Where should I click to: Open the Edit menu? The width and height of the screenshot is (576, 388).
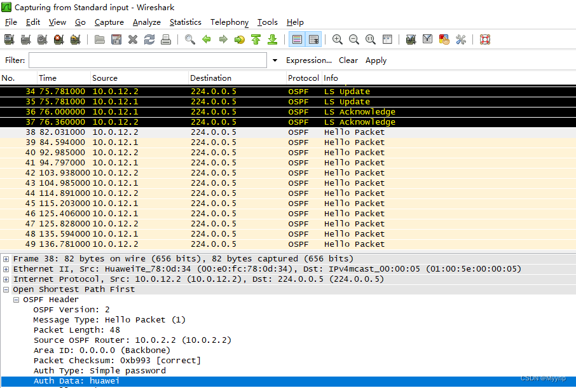32,22
